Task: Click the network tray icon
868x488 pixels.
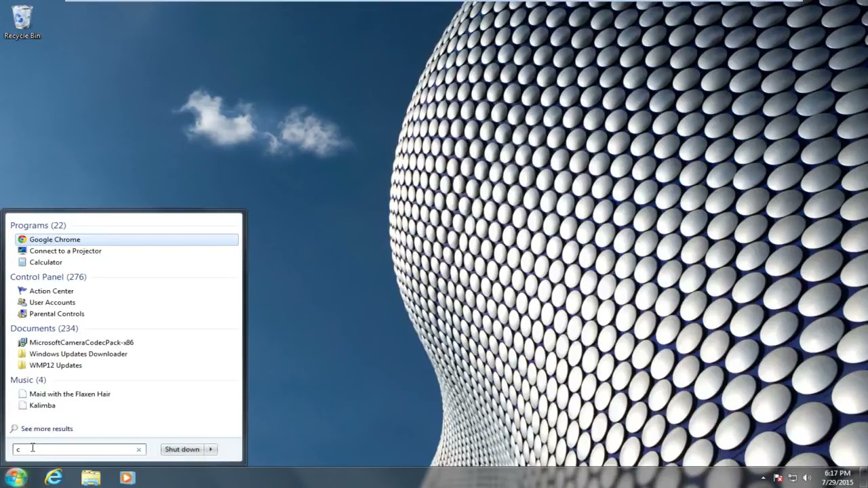Action: (793, 478)
